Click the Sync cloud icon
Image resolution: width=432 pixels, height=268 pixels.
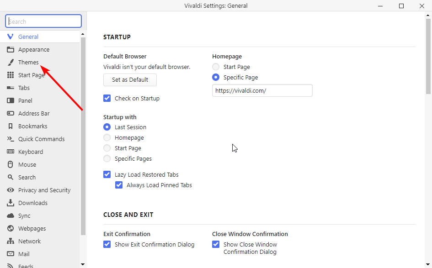click(11, 215)
